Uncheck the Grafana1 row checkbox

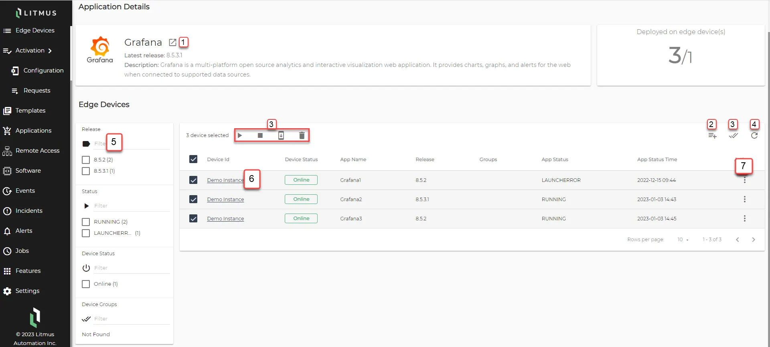pyautogui.click(x=193, y=180)
